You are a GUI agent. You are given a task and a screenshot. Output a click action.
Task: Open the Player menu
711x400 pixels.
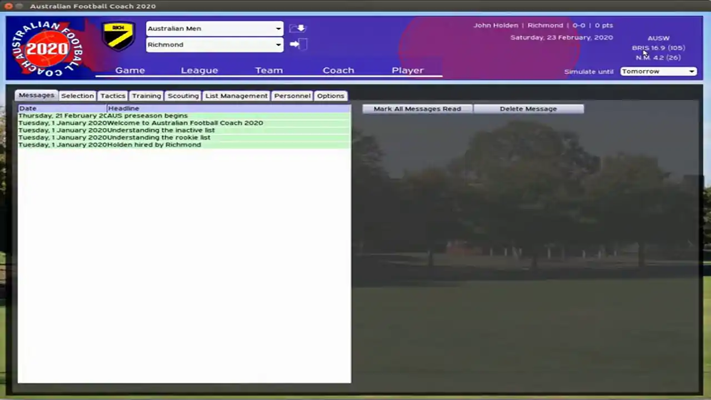coord(408,71)
